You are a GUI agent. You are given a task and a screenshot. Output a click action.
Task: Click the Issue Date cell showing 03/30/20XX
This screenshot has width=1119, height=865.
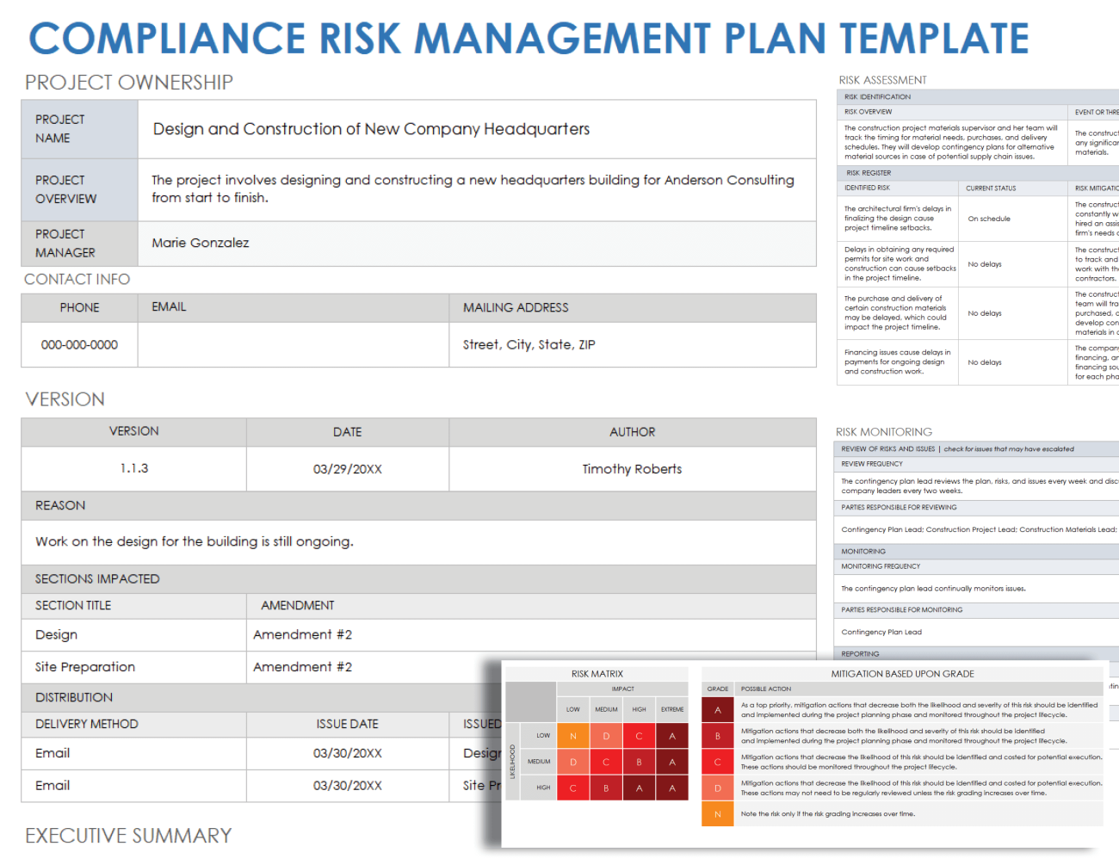click(x=347, y=753)
